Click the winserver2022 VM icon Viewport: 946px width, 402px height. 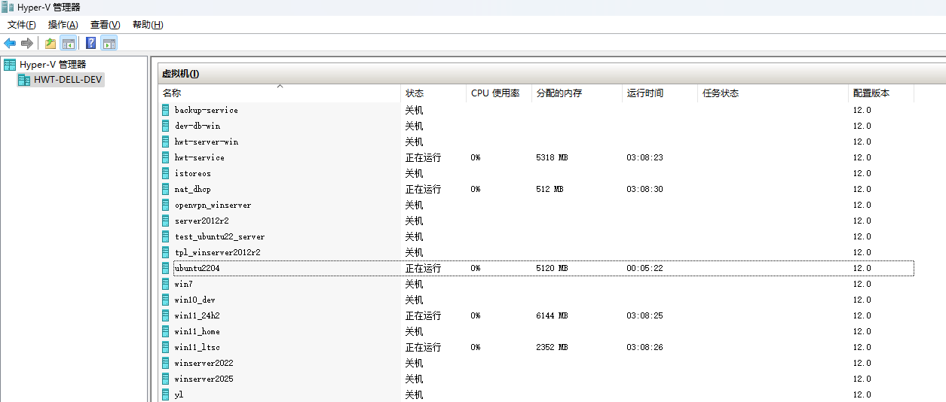[166, 363]
